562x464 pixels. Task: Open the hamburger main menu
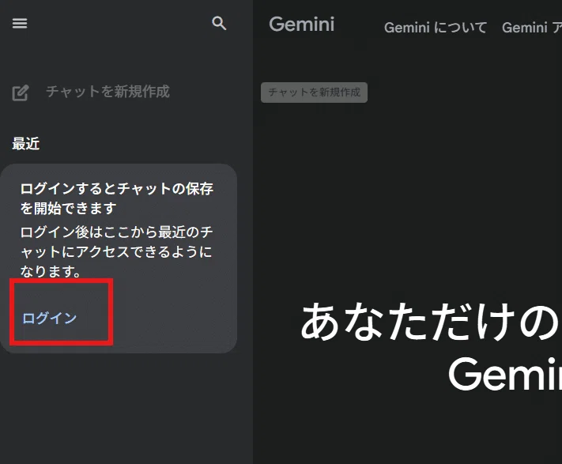pyautogui.click(x=20, y=24)
